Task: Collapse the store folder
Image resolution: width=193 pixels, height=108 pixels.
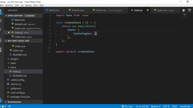Action: tap(8, 67)
